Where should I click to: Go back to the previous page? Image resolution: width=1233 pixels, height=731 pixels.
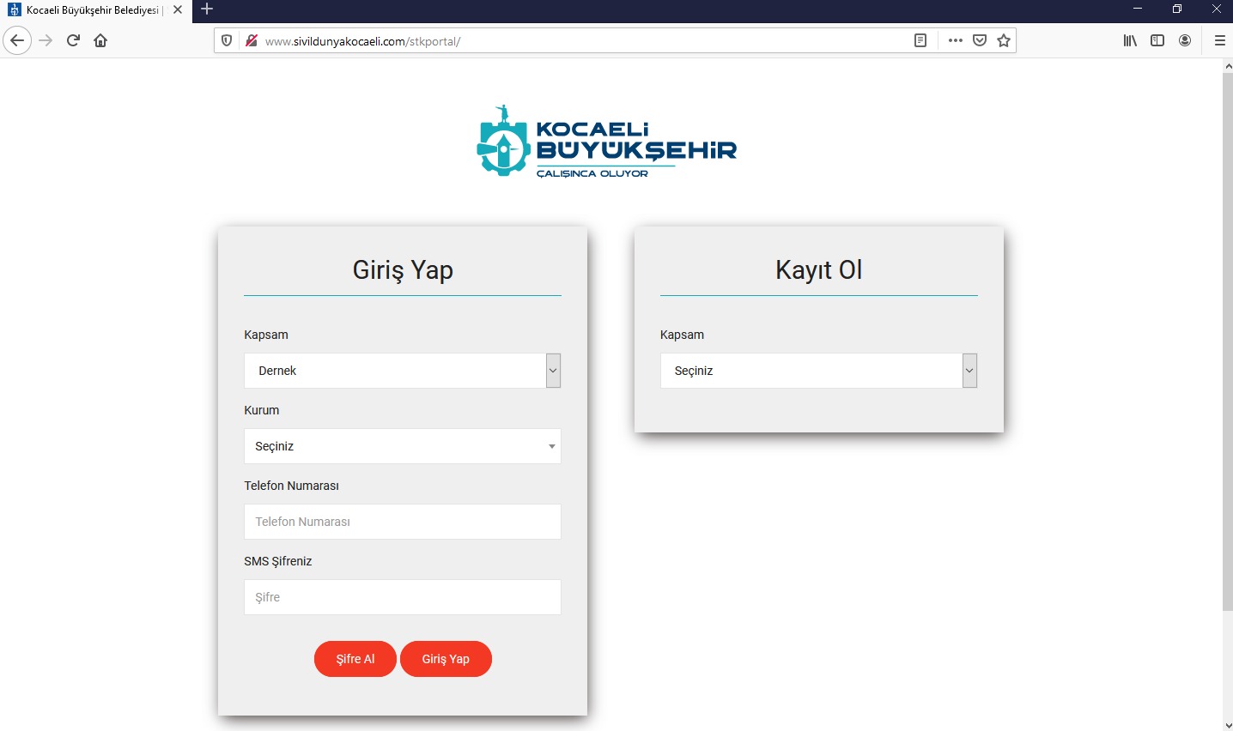17,40
